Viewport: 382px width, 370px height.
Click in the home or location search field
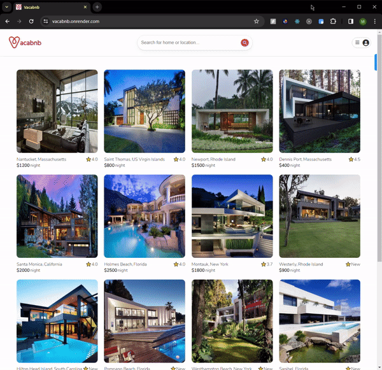tap(188, 43)
